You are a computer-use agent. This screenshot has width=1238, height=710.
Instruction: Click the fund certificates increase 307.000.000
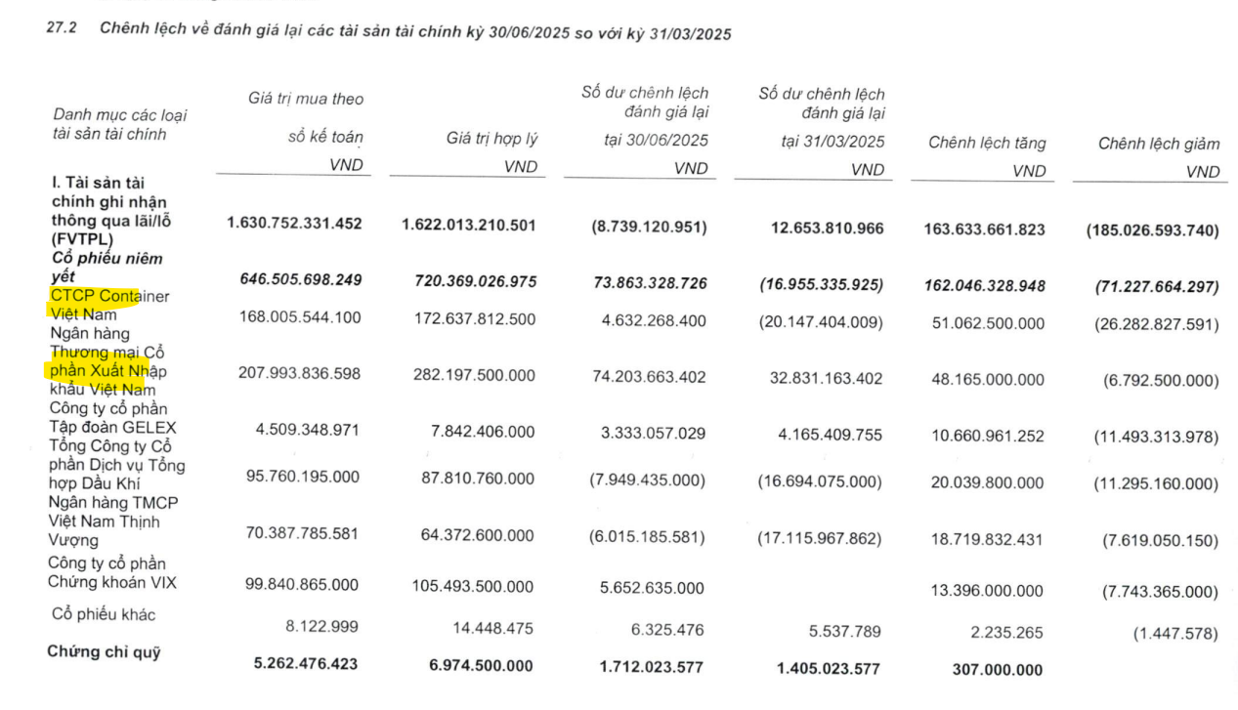997,670
